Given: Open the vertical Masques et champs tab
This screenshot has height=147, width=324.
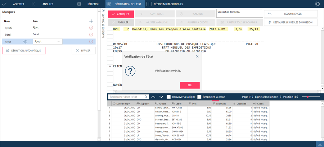Looking at the screenshot, I should point(103,26).
